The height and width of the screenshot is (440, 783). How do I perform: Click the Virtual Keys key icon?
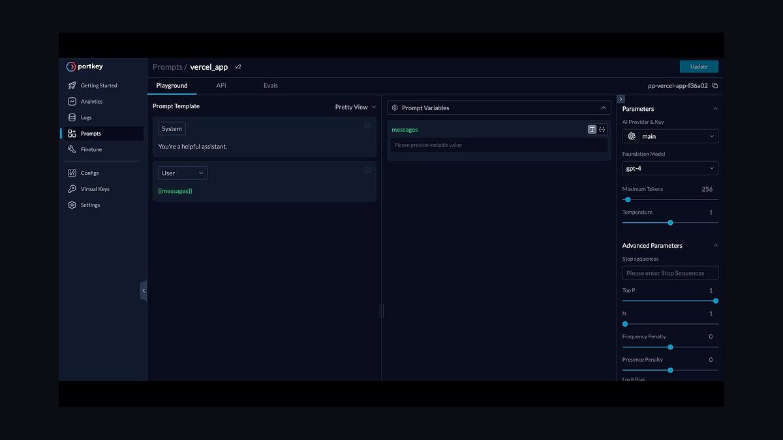click(x=72, y=189)
